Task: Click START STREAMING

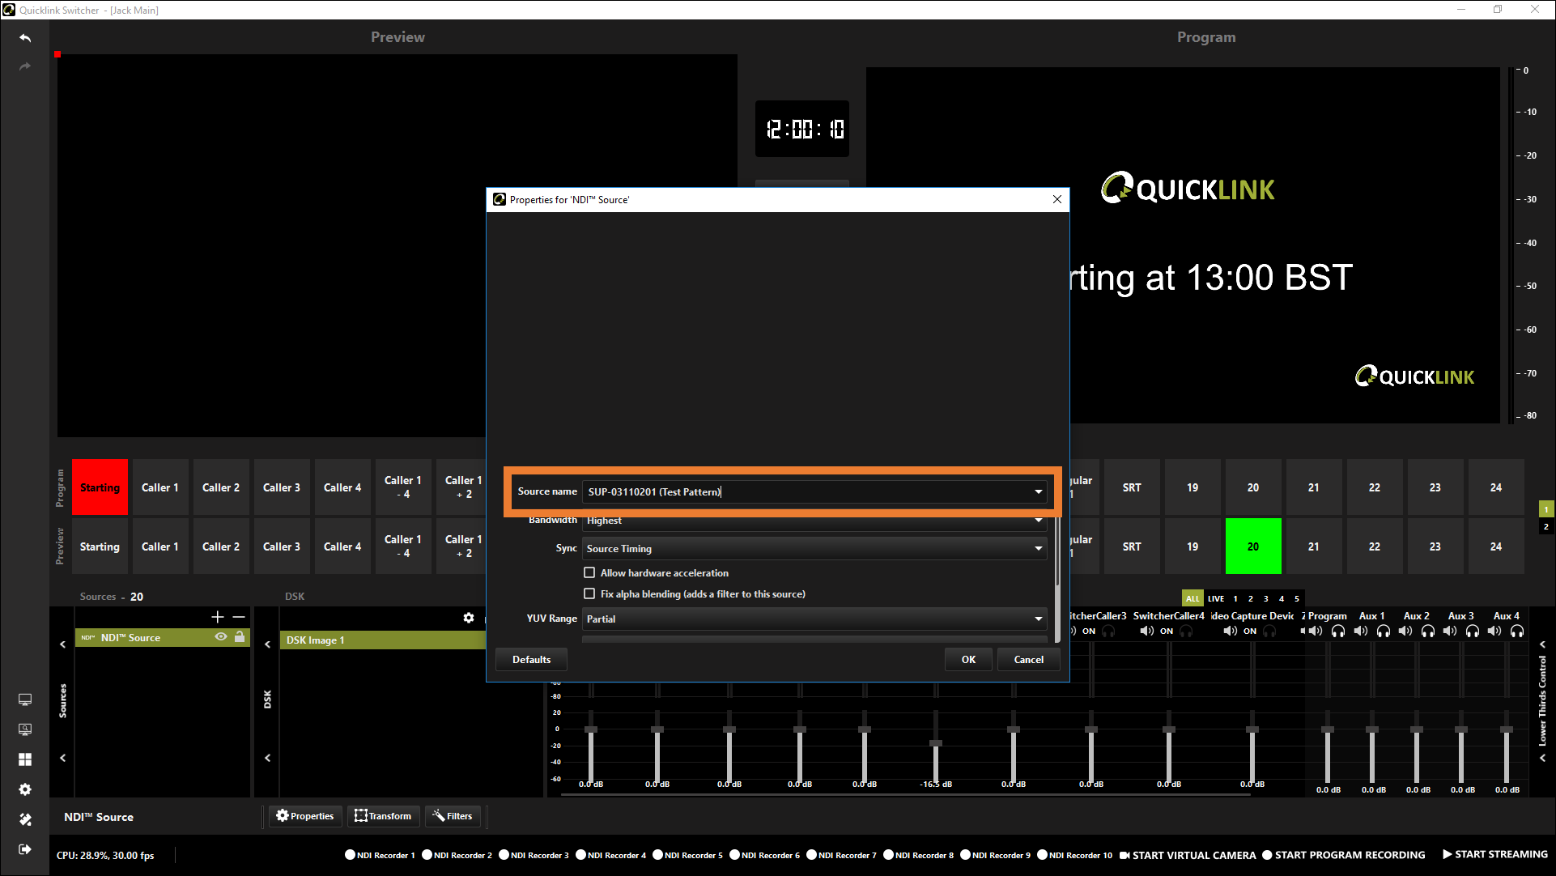Action: tap(1494, 854)
